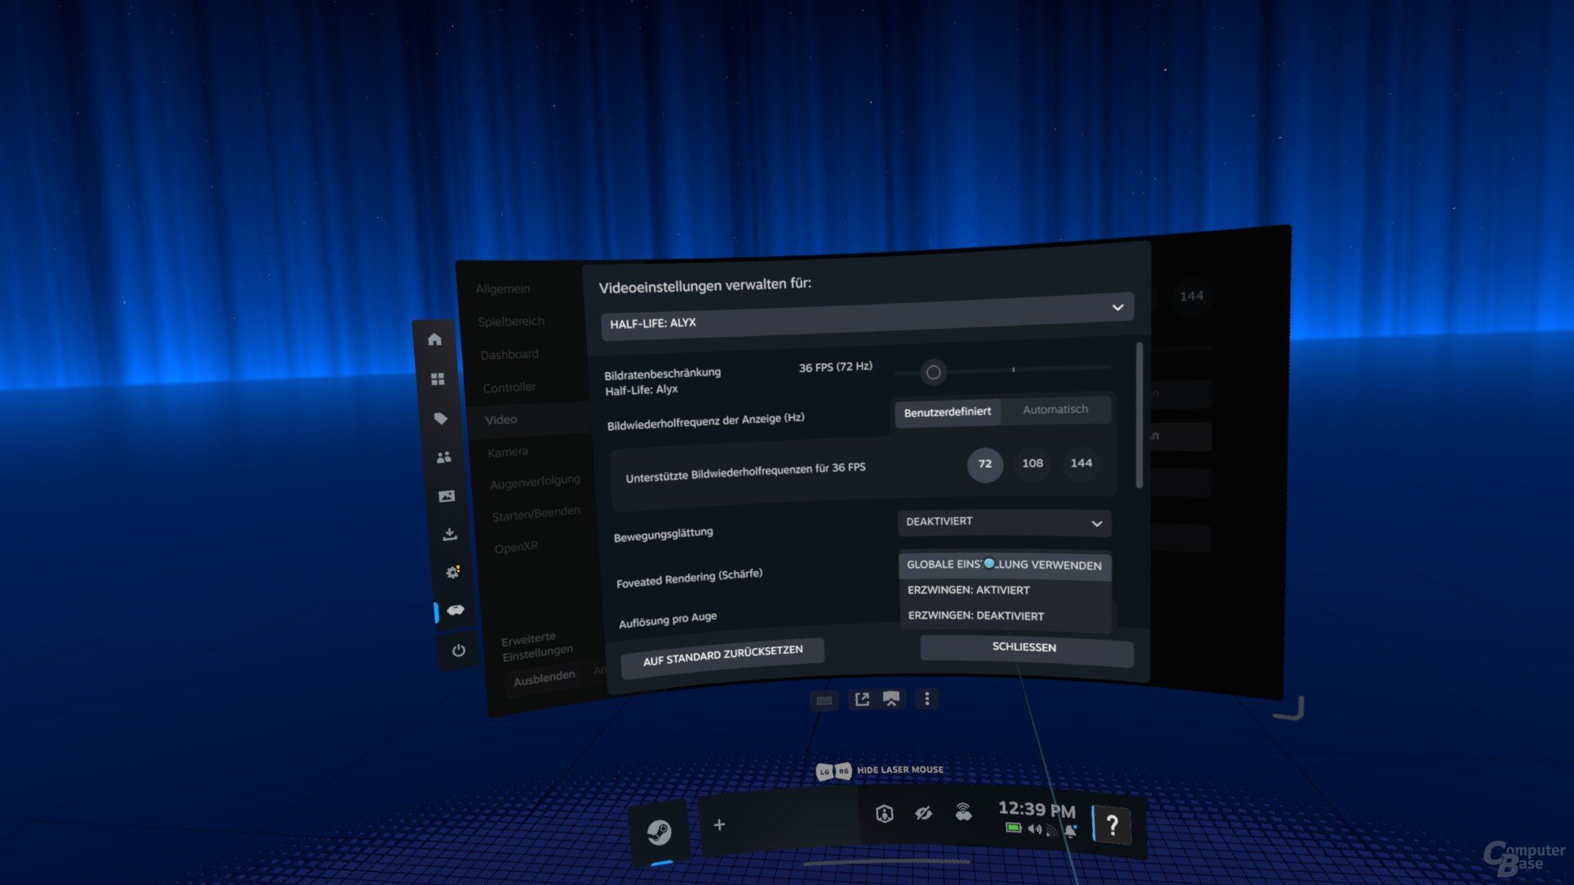Select ERZWINGEN: AKTIVIERT option
Screen dimensions: 1574x885
click(1005, 590)
